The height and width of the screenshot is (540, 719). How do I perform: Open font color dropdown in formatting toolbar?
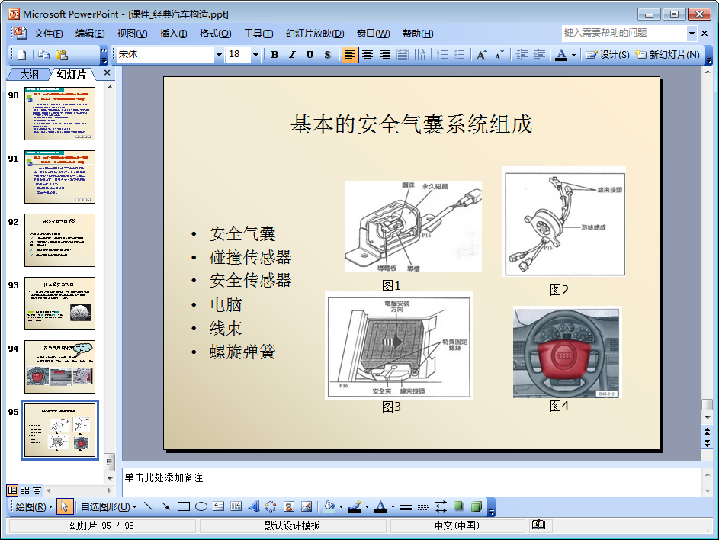[573, 55]
